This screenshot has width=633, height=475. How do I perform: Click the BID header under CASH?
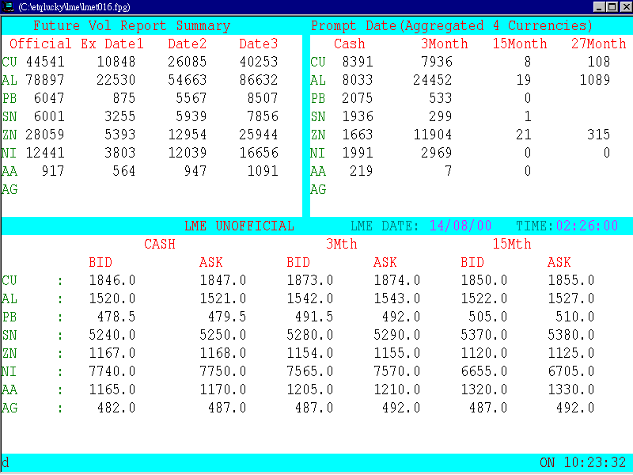pos(100,262)
